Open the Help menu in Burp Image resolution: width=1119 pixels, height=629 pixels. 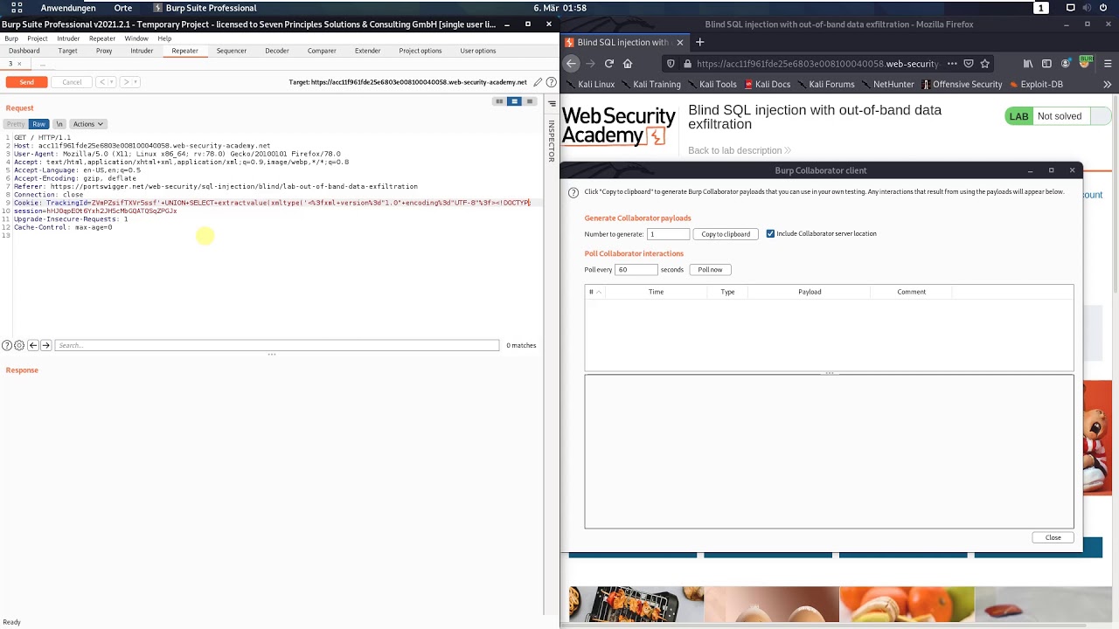click(x=164, y=38)
